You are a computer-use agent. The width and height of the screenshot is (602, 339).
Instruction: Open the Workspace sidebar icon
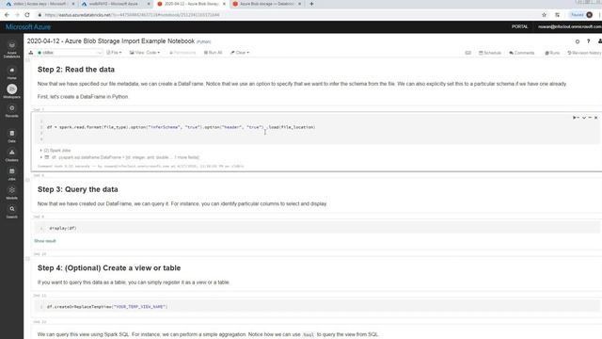(x=11, y=91)
